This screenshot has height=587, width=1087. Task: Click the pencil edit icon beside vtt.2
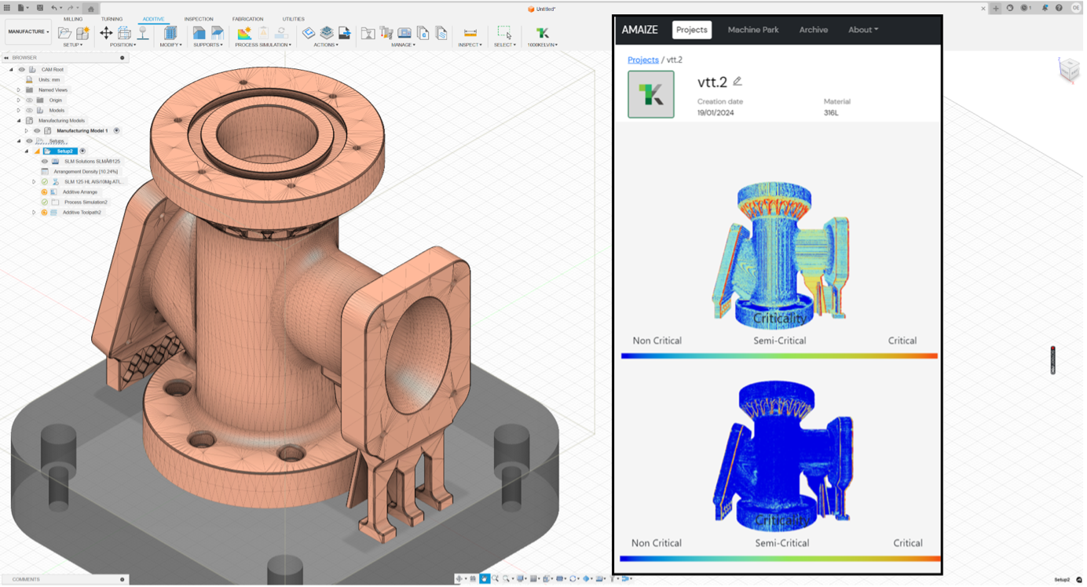point(737,81)
